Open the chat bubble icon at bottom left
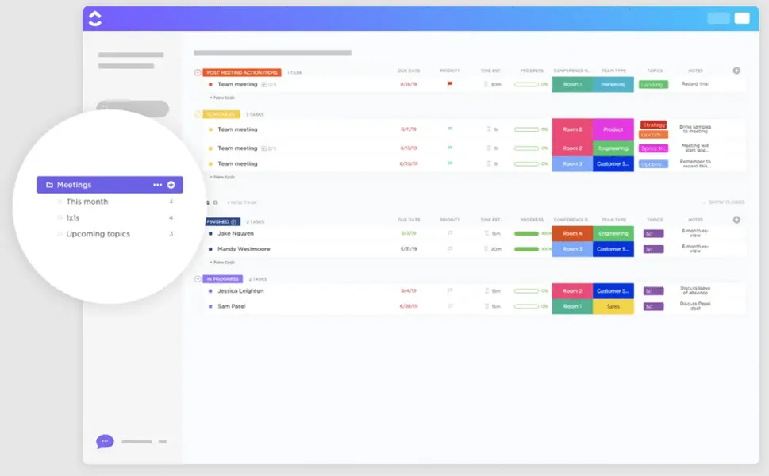Viewport: 769px width, 476px height. pyautogui.click(x=105, y=442)
